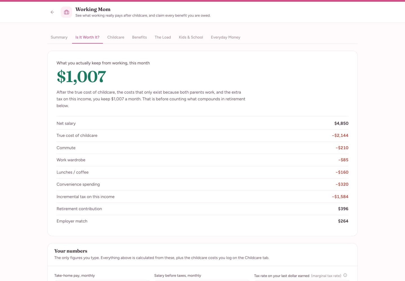Viewport: 405px width, 281px height.
Task: Click the -$2,144 childcare cost value
Action: (x=340, y=135)
